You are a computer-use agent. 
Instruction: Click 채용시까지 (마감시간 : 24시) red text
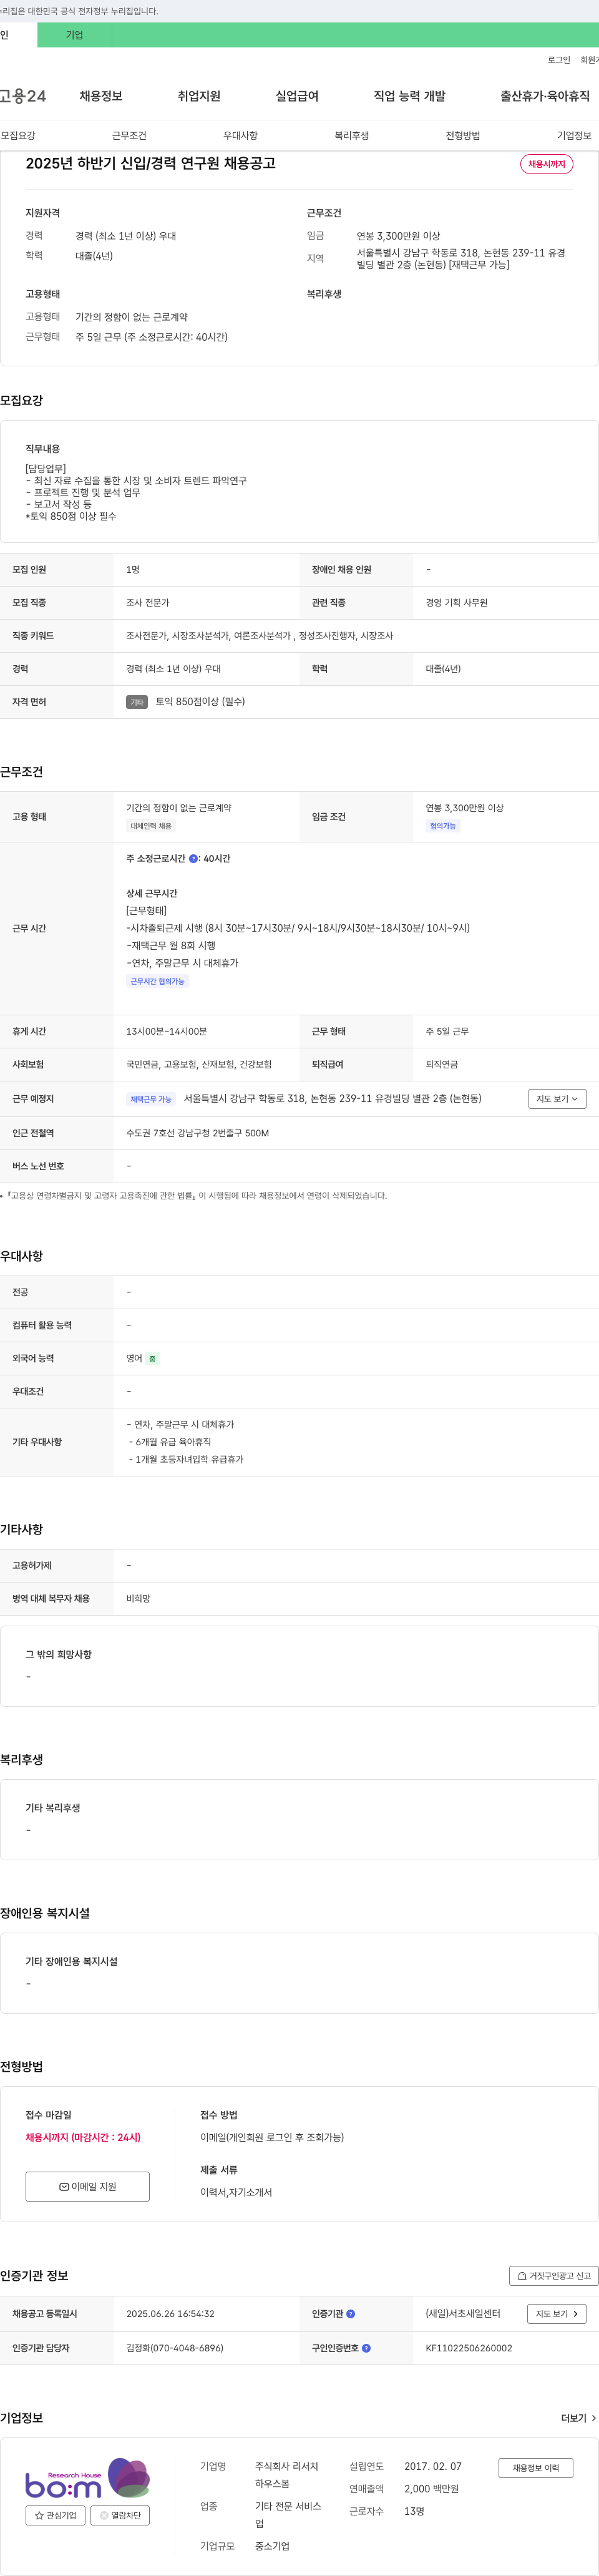[83, 2137]
